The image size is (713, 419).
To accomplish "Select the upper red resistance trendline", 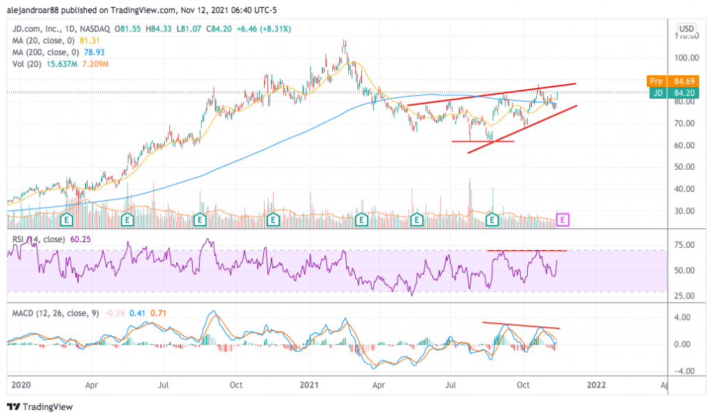I will pos(491,95).
